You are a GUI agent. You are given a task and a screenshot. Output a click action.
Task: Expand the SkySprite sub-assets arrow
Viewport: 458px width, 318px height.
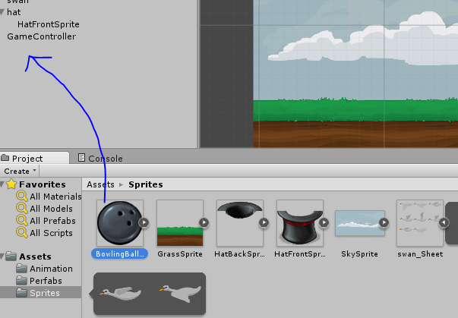[x=384, y=222]
